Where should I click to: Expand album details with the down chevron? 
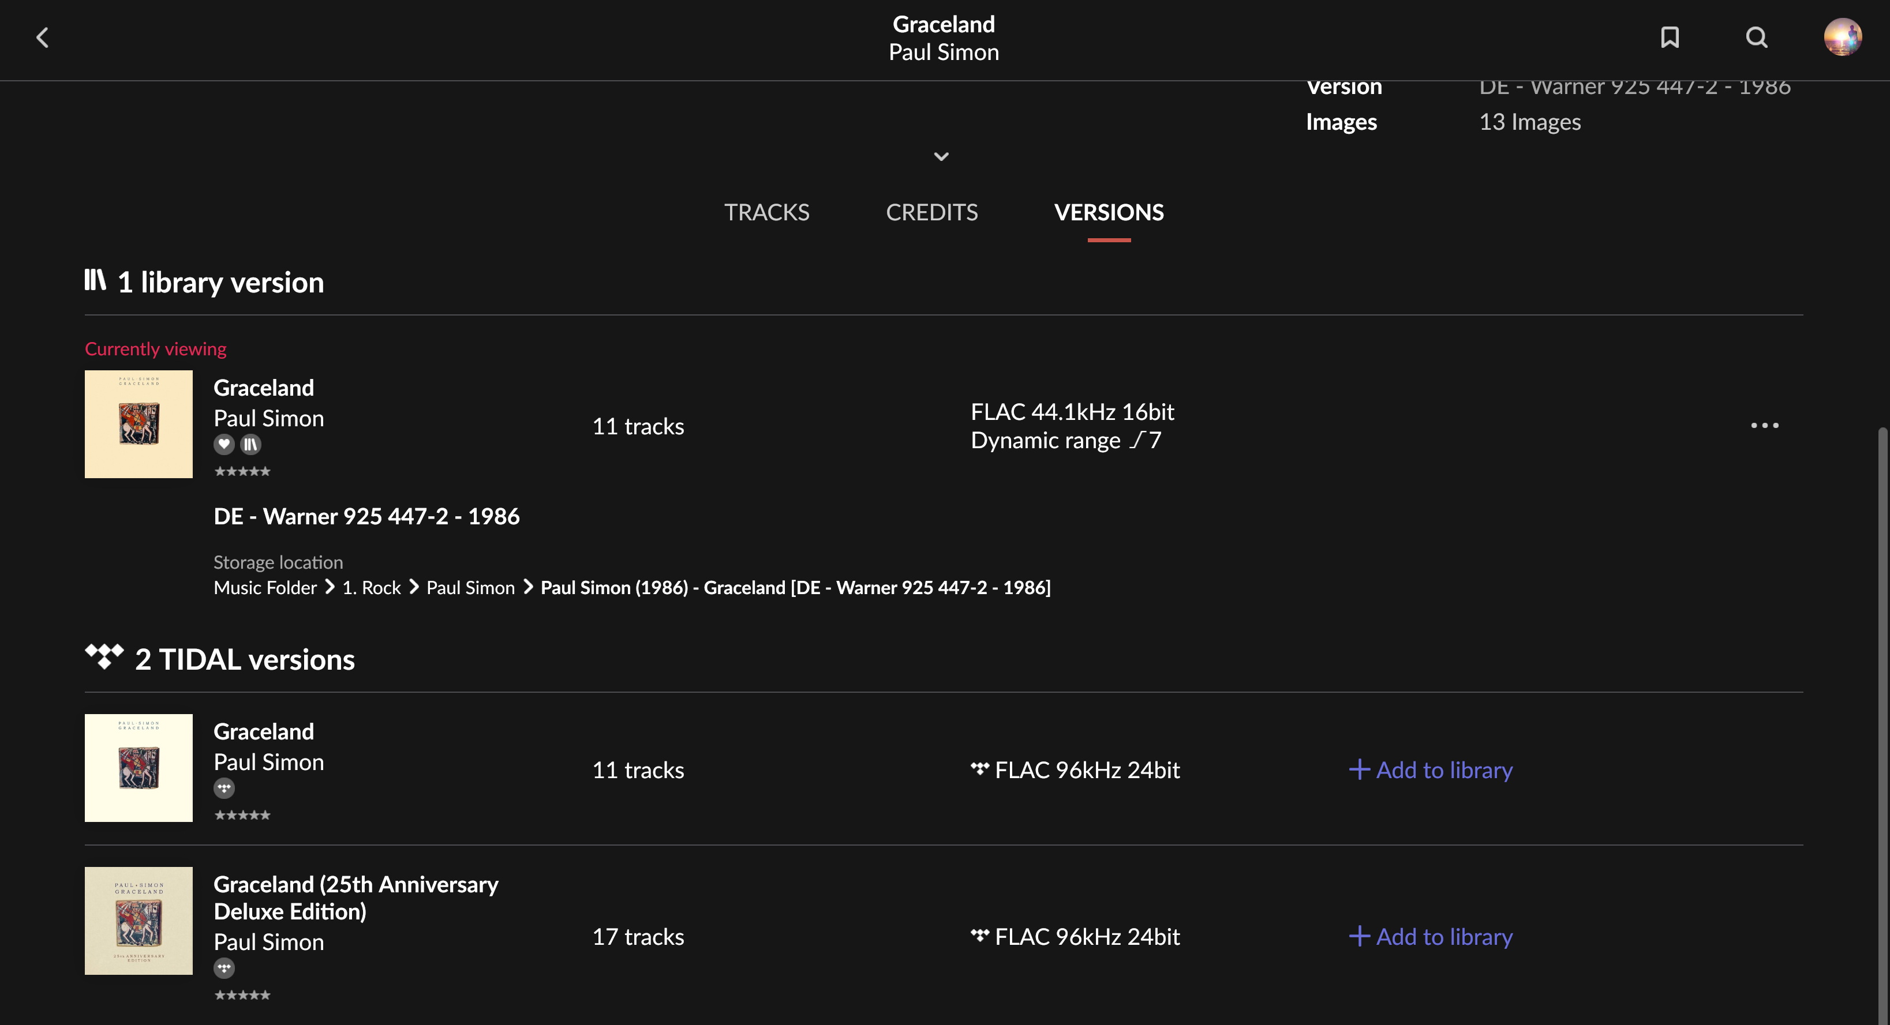[941, 156]
